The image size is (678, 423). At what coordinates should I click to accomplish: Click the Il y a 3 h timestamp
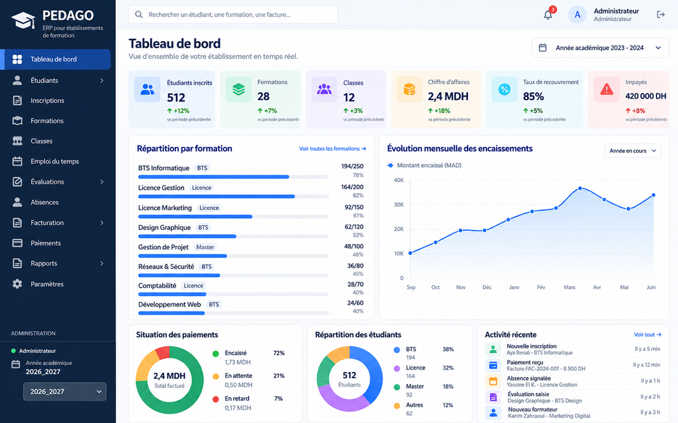pyautogui.click(x=650, y=412)
